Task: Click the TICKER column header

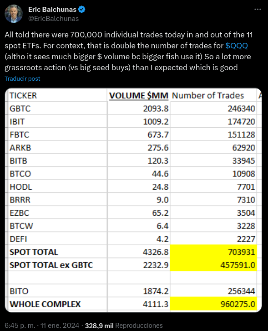Action: (23, 96)
